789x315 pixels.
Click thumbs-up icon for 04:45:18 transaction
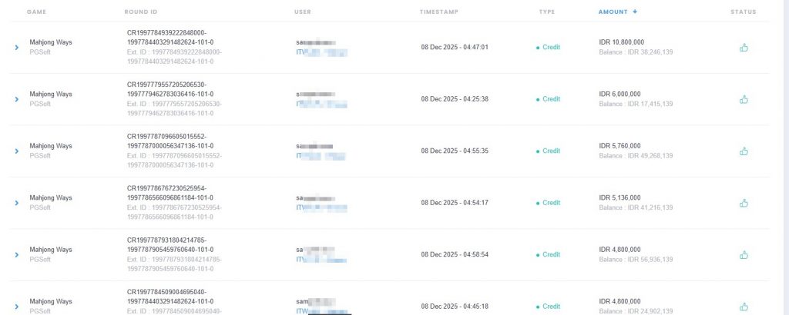pos(744,307)
